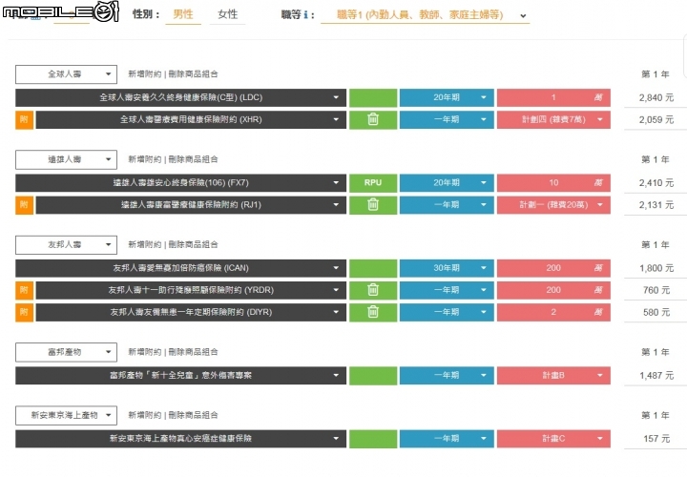
Task: Click amount field showing 200 for ICAN
Action: (x=553, y=268)
